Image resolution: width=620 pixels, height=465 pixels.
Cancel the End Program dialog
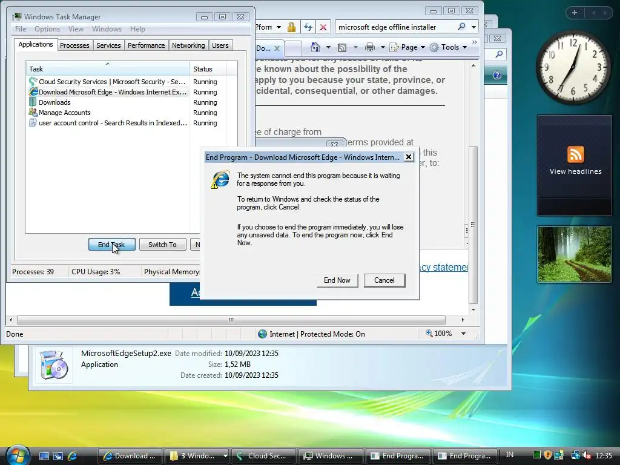(384, 280)
